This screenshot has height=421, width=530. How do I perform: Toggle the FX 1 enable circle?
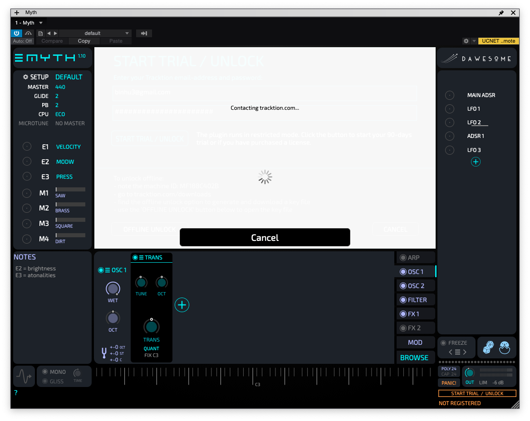click(x=403, y=314)
